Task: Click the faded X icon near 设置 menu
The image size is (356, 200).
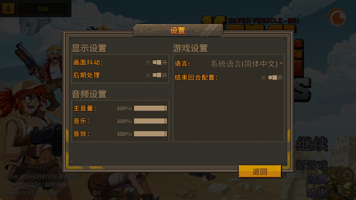Action: pyautogui.click(x=347, y=176)
